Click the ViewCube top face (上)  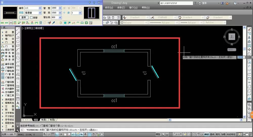pos(232,37)
